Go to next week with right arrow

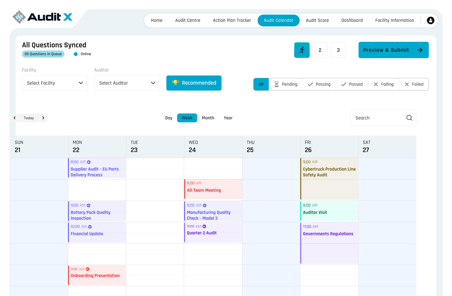coord(43,118)
